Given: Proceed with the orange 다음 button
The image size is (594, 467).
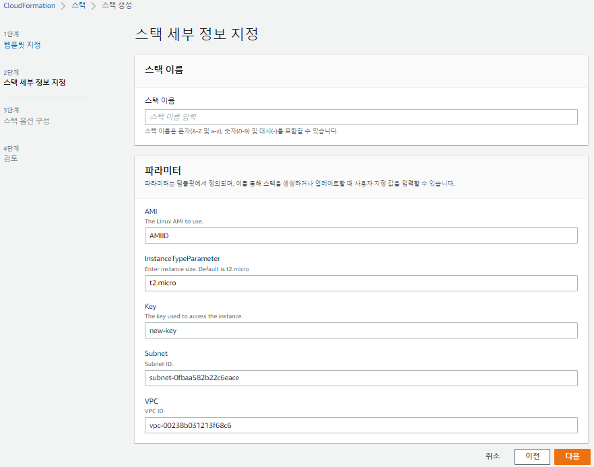Looking at the screenshot, I should click(572, 456).
